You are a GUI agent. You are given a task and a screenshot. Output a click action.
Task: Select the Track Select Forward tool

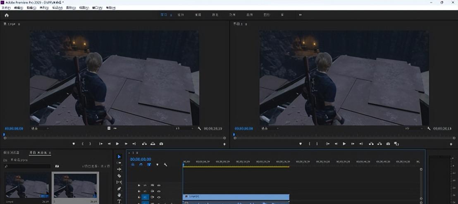click(119, 163)
